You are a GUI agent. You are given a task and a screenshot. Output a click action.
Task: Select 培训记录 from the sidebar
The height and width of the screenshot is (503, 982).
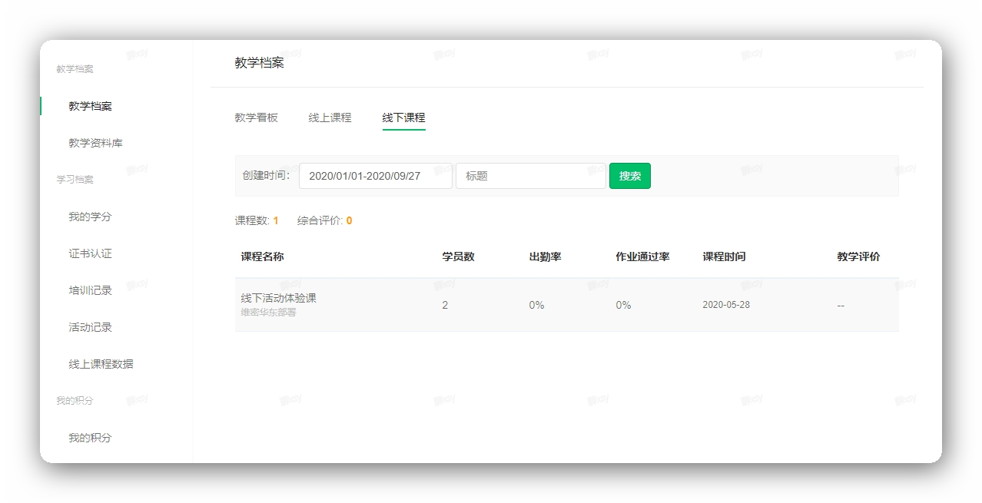click(x=90, y=290)
